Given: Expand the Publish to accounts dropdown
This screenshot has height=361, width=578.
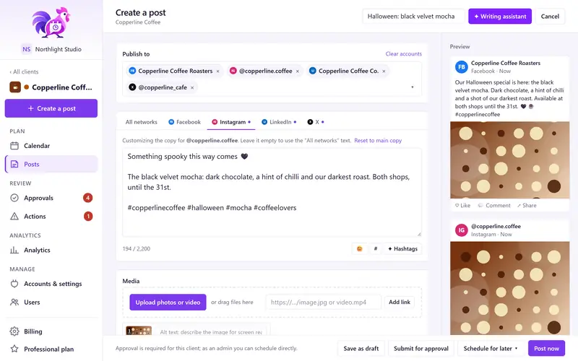Looking at the screenshot, I should pyautogui.click(x=412, y=87).
